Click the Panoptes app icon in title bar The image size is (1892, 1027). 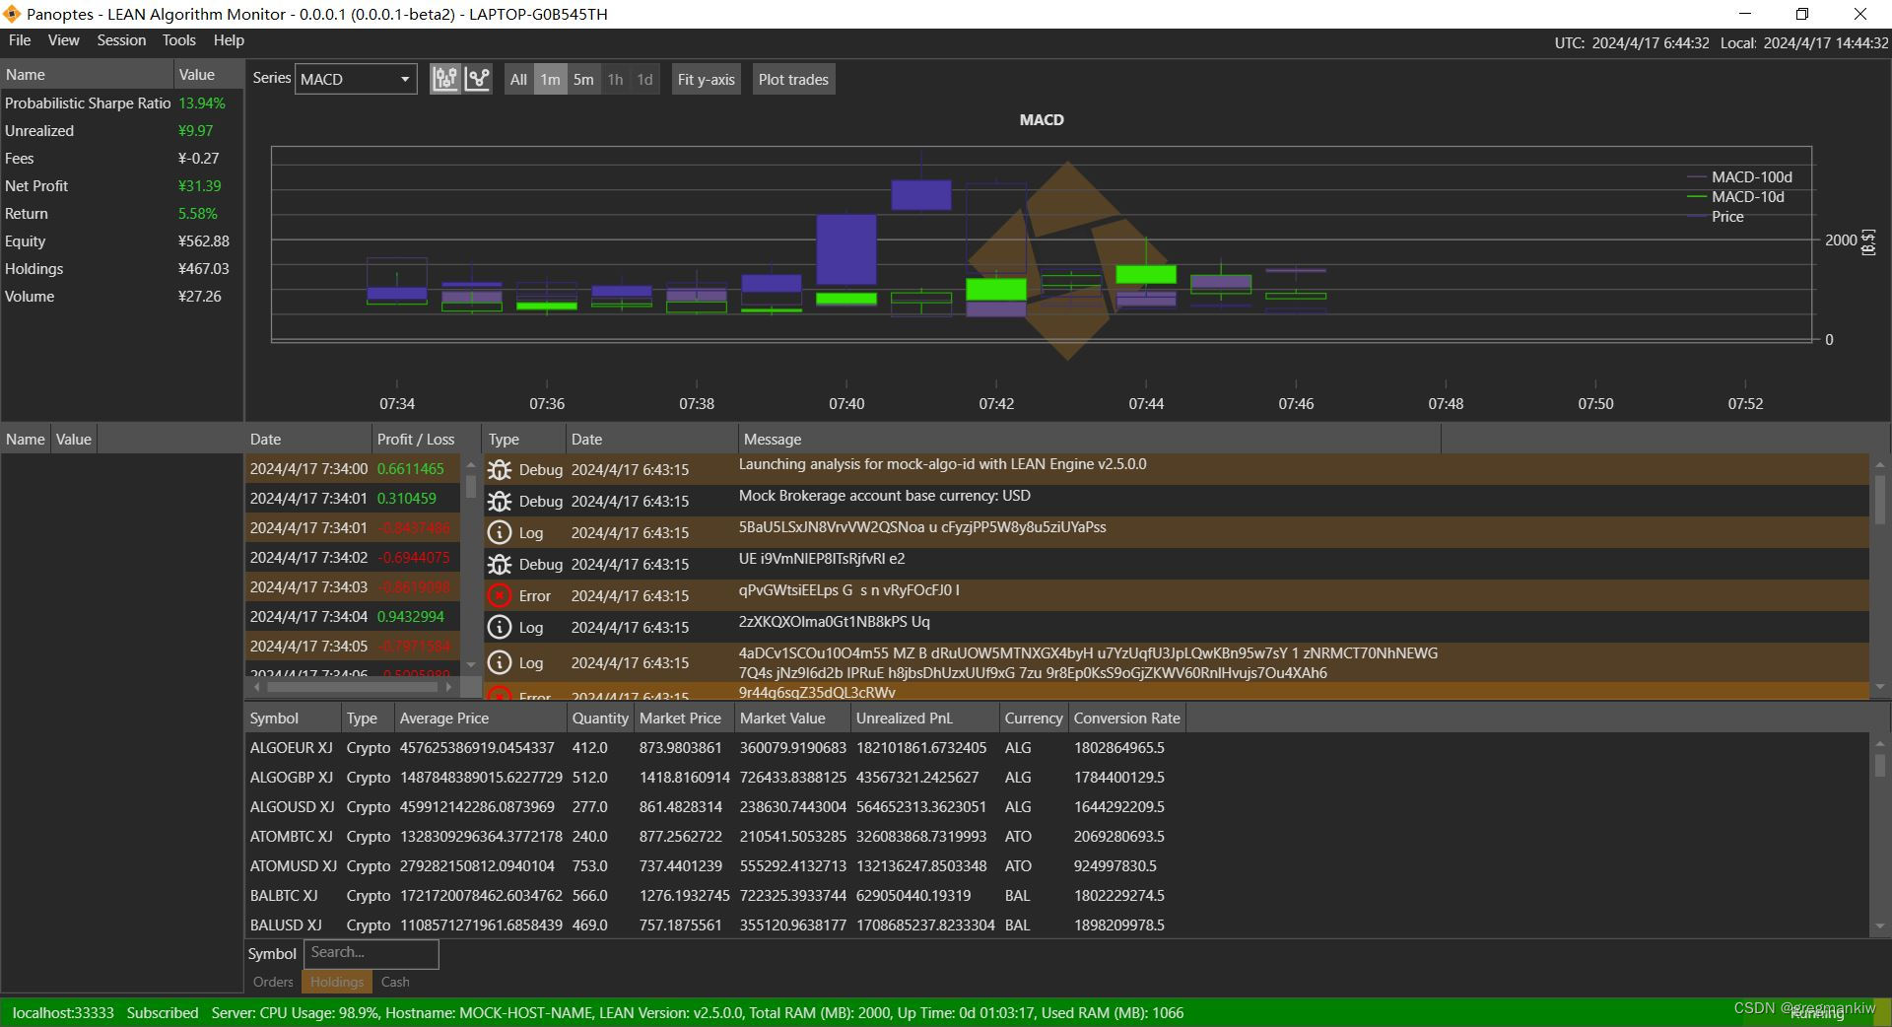(x=12, y=14)
